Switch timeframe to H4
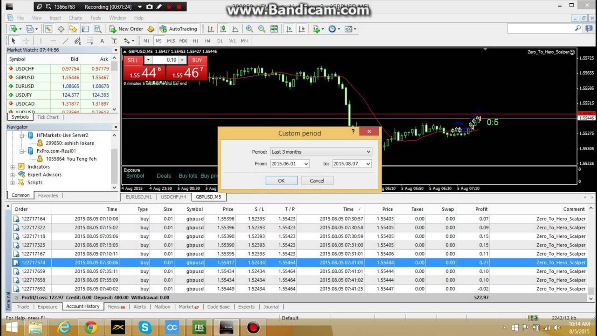This screenshot has height=336, width=597. tap(208, 41)
